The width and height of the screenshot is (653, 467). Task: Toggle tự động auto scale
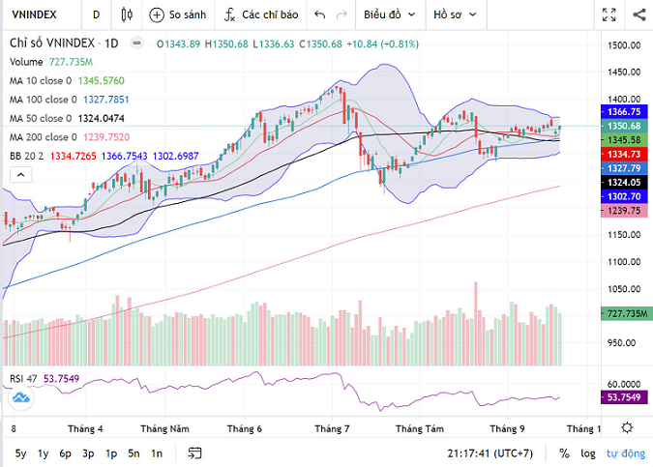tap(624, 452)
